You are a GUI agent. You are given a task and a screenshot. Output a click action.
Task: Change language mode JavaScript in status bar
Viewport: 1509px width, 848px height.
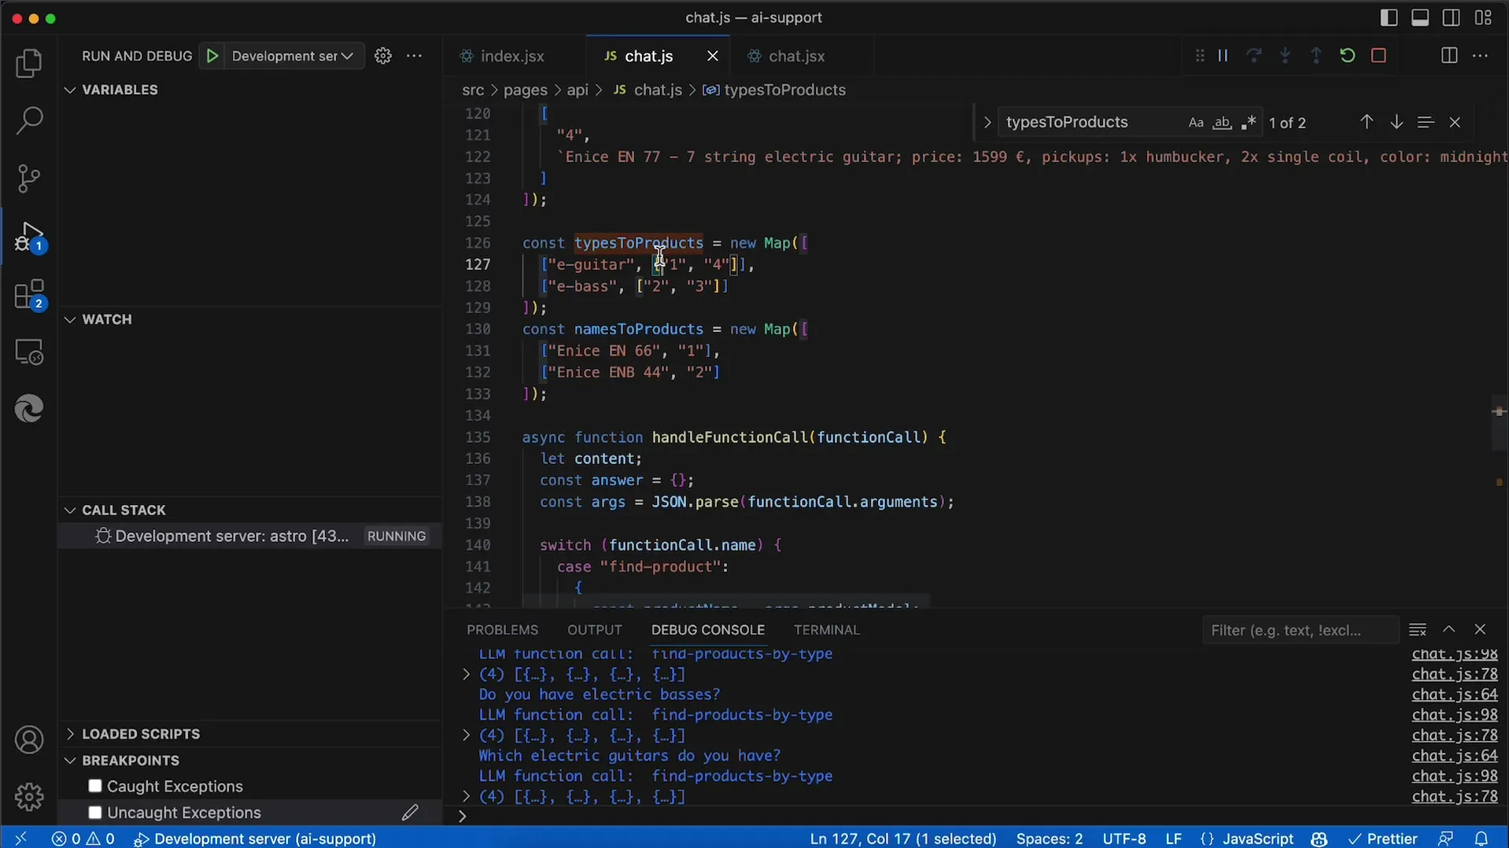[1257, 839]
